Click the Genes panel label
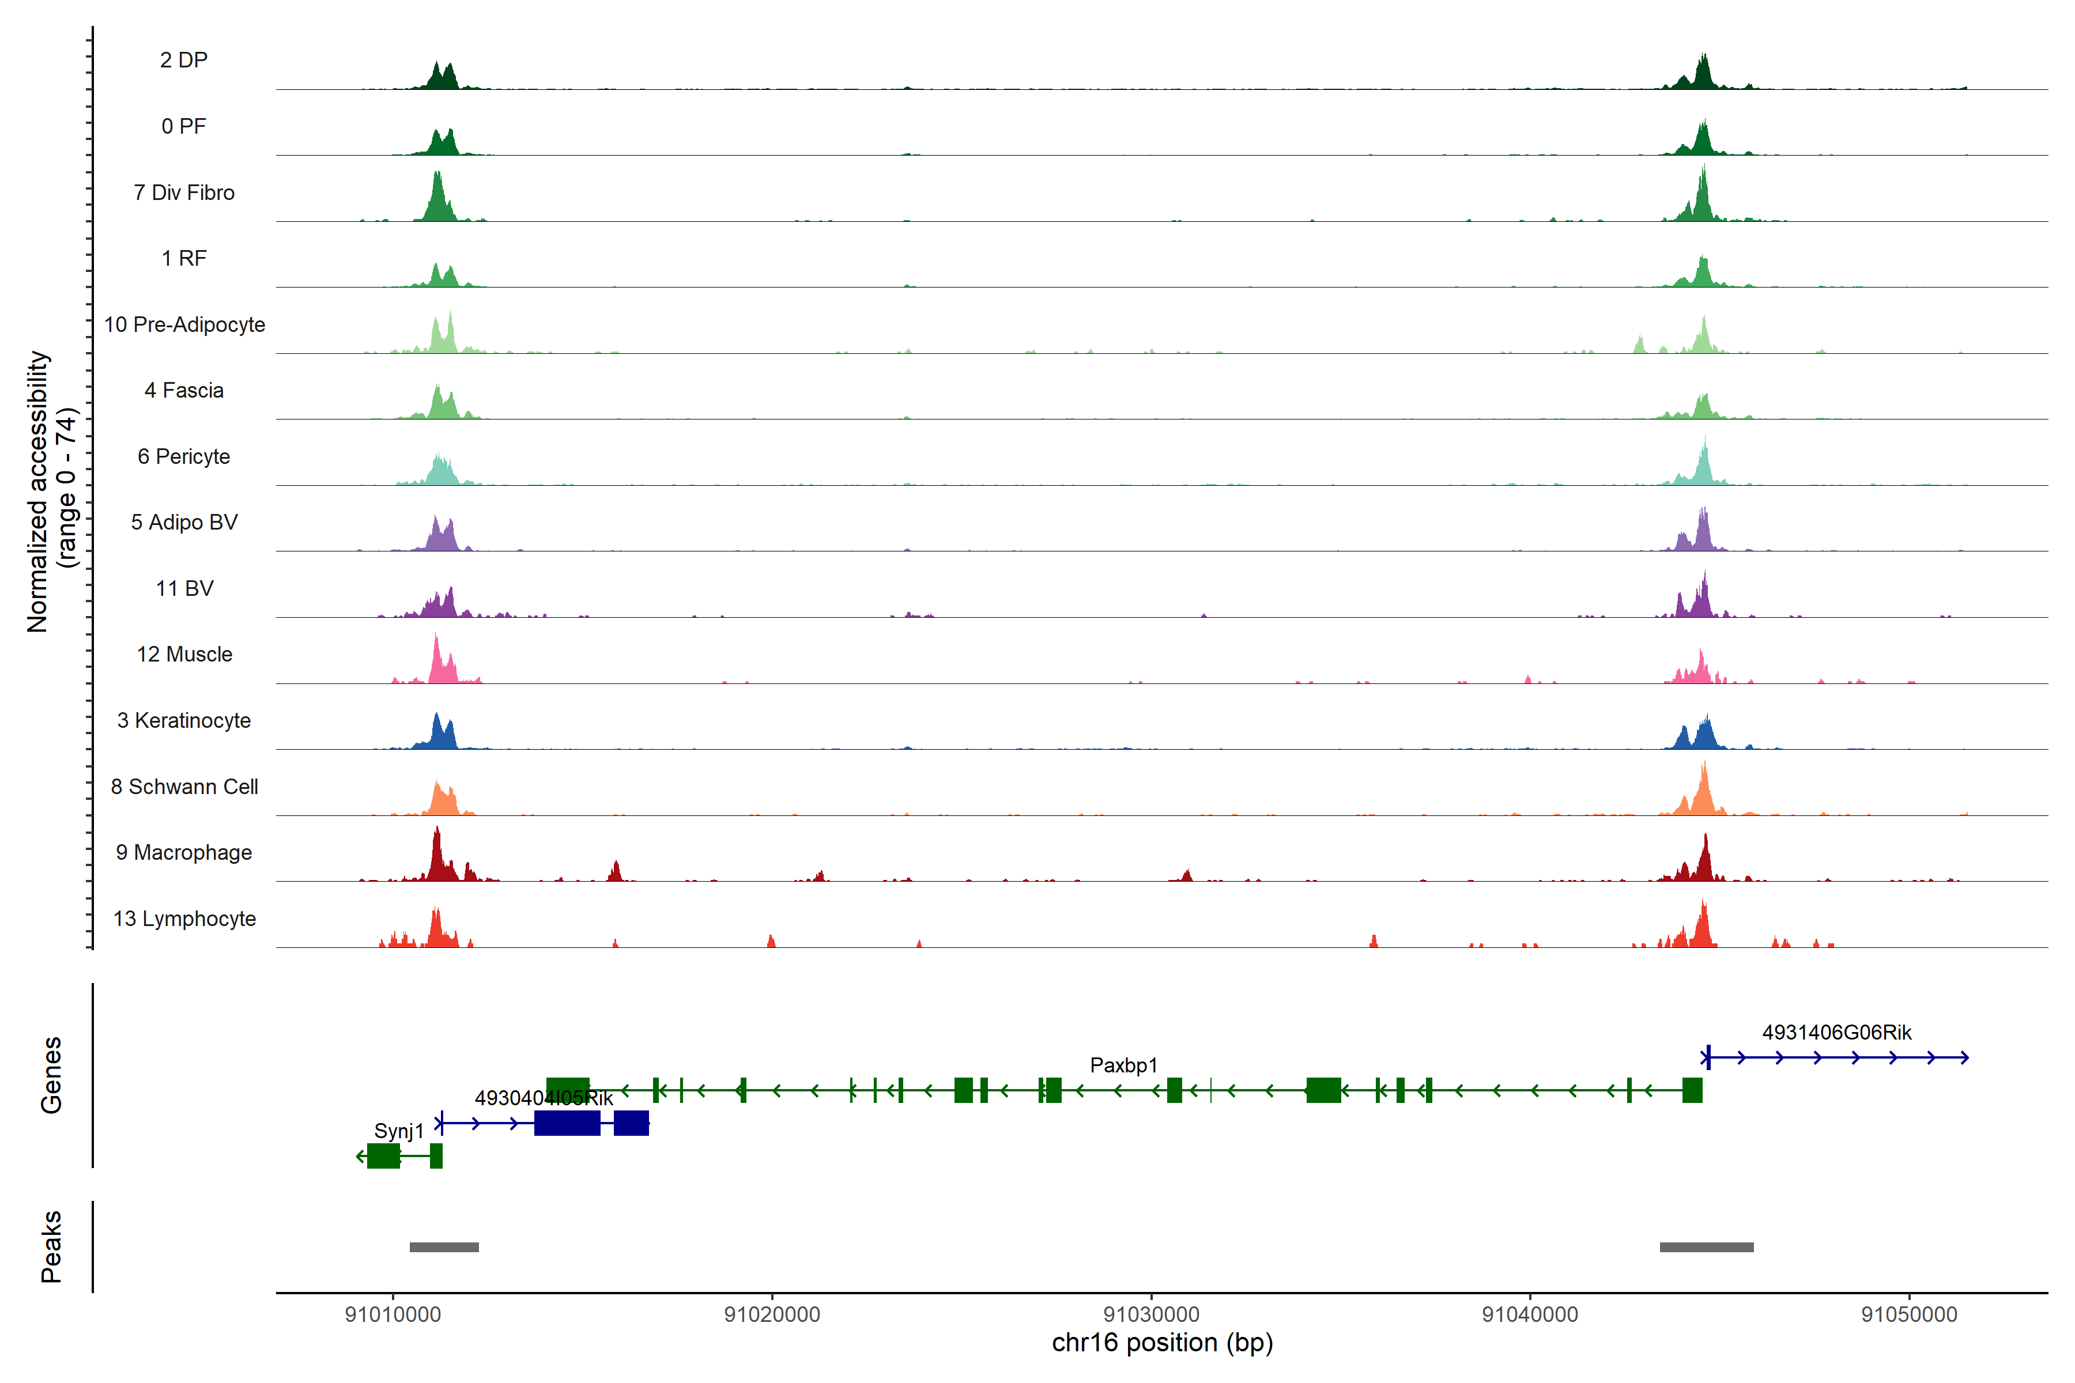Viewport: 2075px width, 1383px height. [51, 1075]
